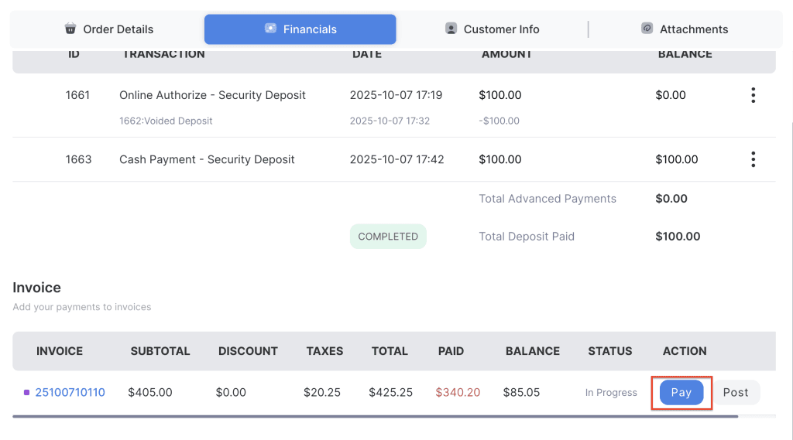Click the STATUS column header in invoice table
The height and width of the screenshot is (440, 793).
pos(609,351)
